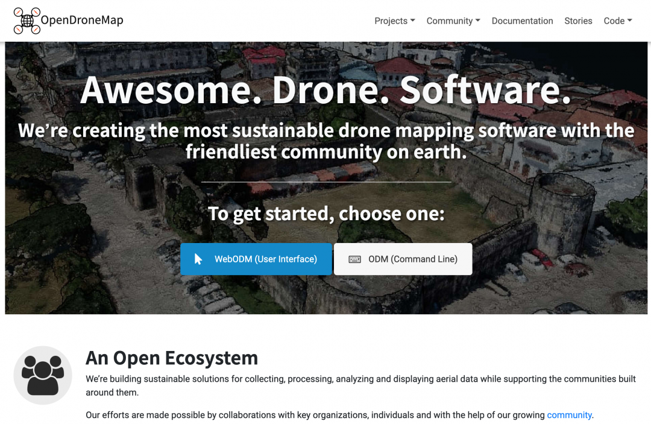Select Community in the navigation bar
651x424 pixels.
pos(450,21)
